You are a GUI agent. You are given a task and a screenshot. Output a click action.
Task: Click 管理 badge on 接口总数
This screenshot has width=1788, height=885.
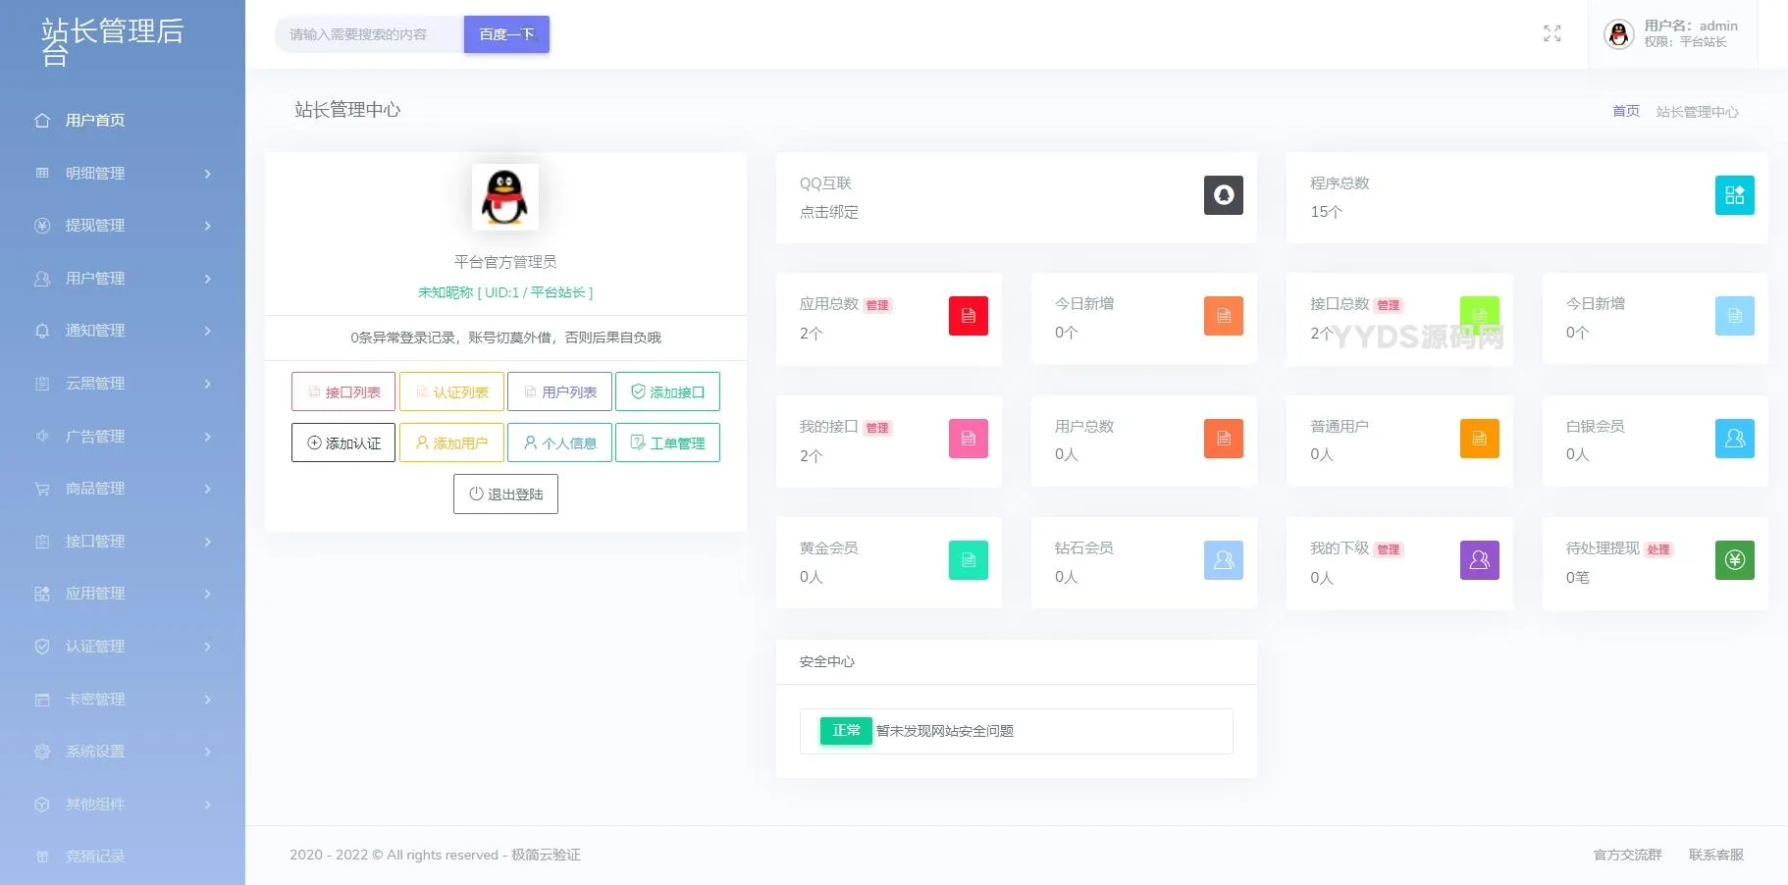1389,305
